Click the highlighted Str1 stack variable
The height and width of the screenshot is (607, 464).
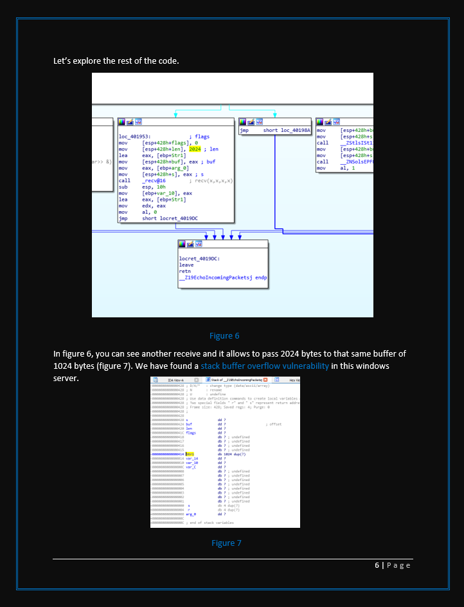point(190,454)
